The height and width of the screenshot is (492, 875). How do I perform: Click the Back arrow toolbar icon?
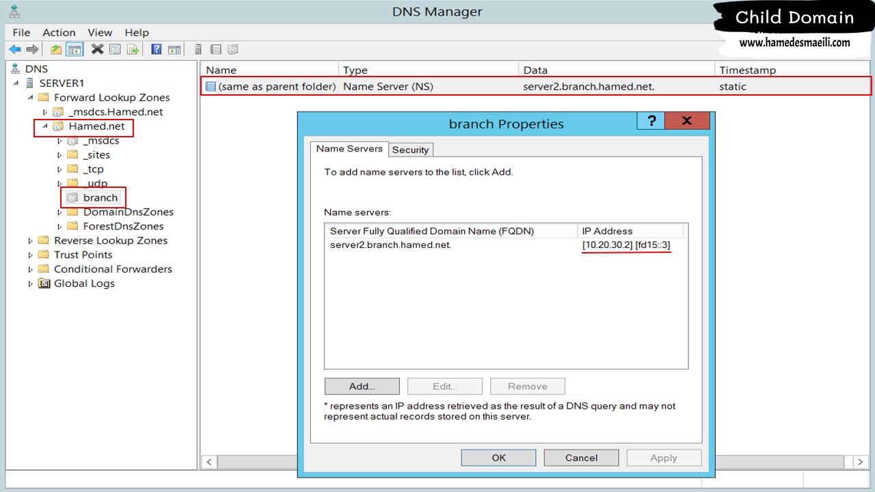coord(15,49)
